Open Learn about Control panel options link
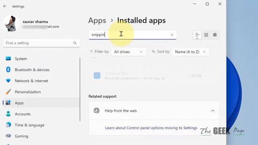Image resolution: width=258 pixels, height=145 pixels. (x=151, y=128)
